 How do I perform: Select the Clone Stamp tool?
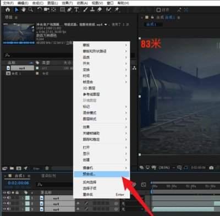coord(92,10)
